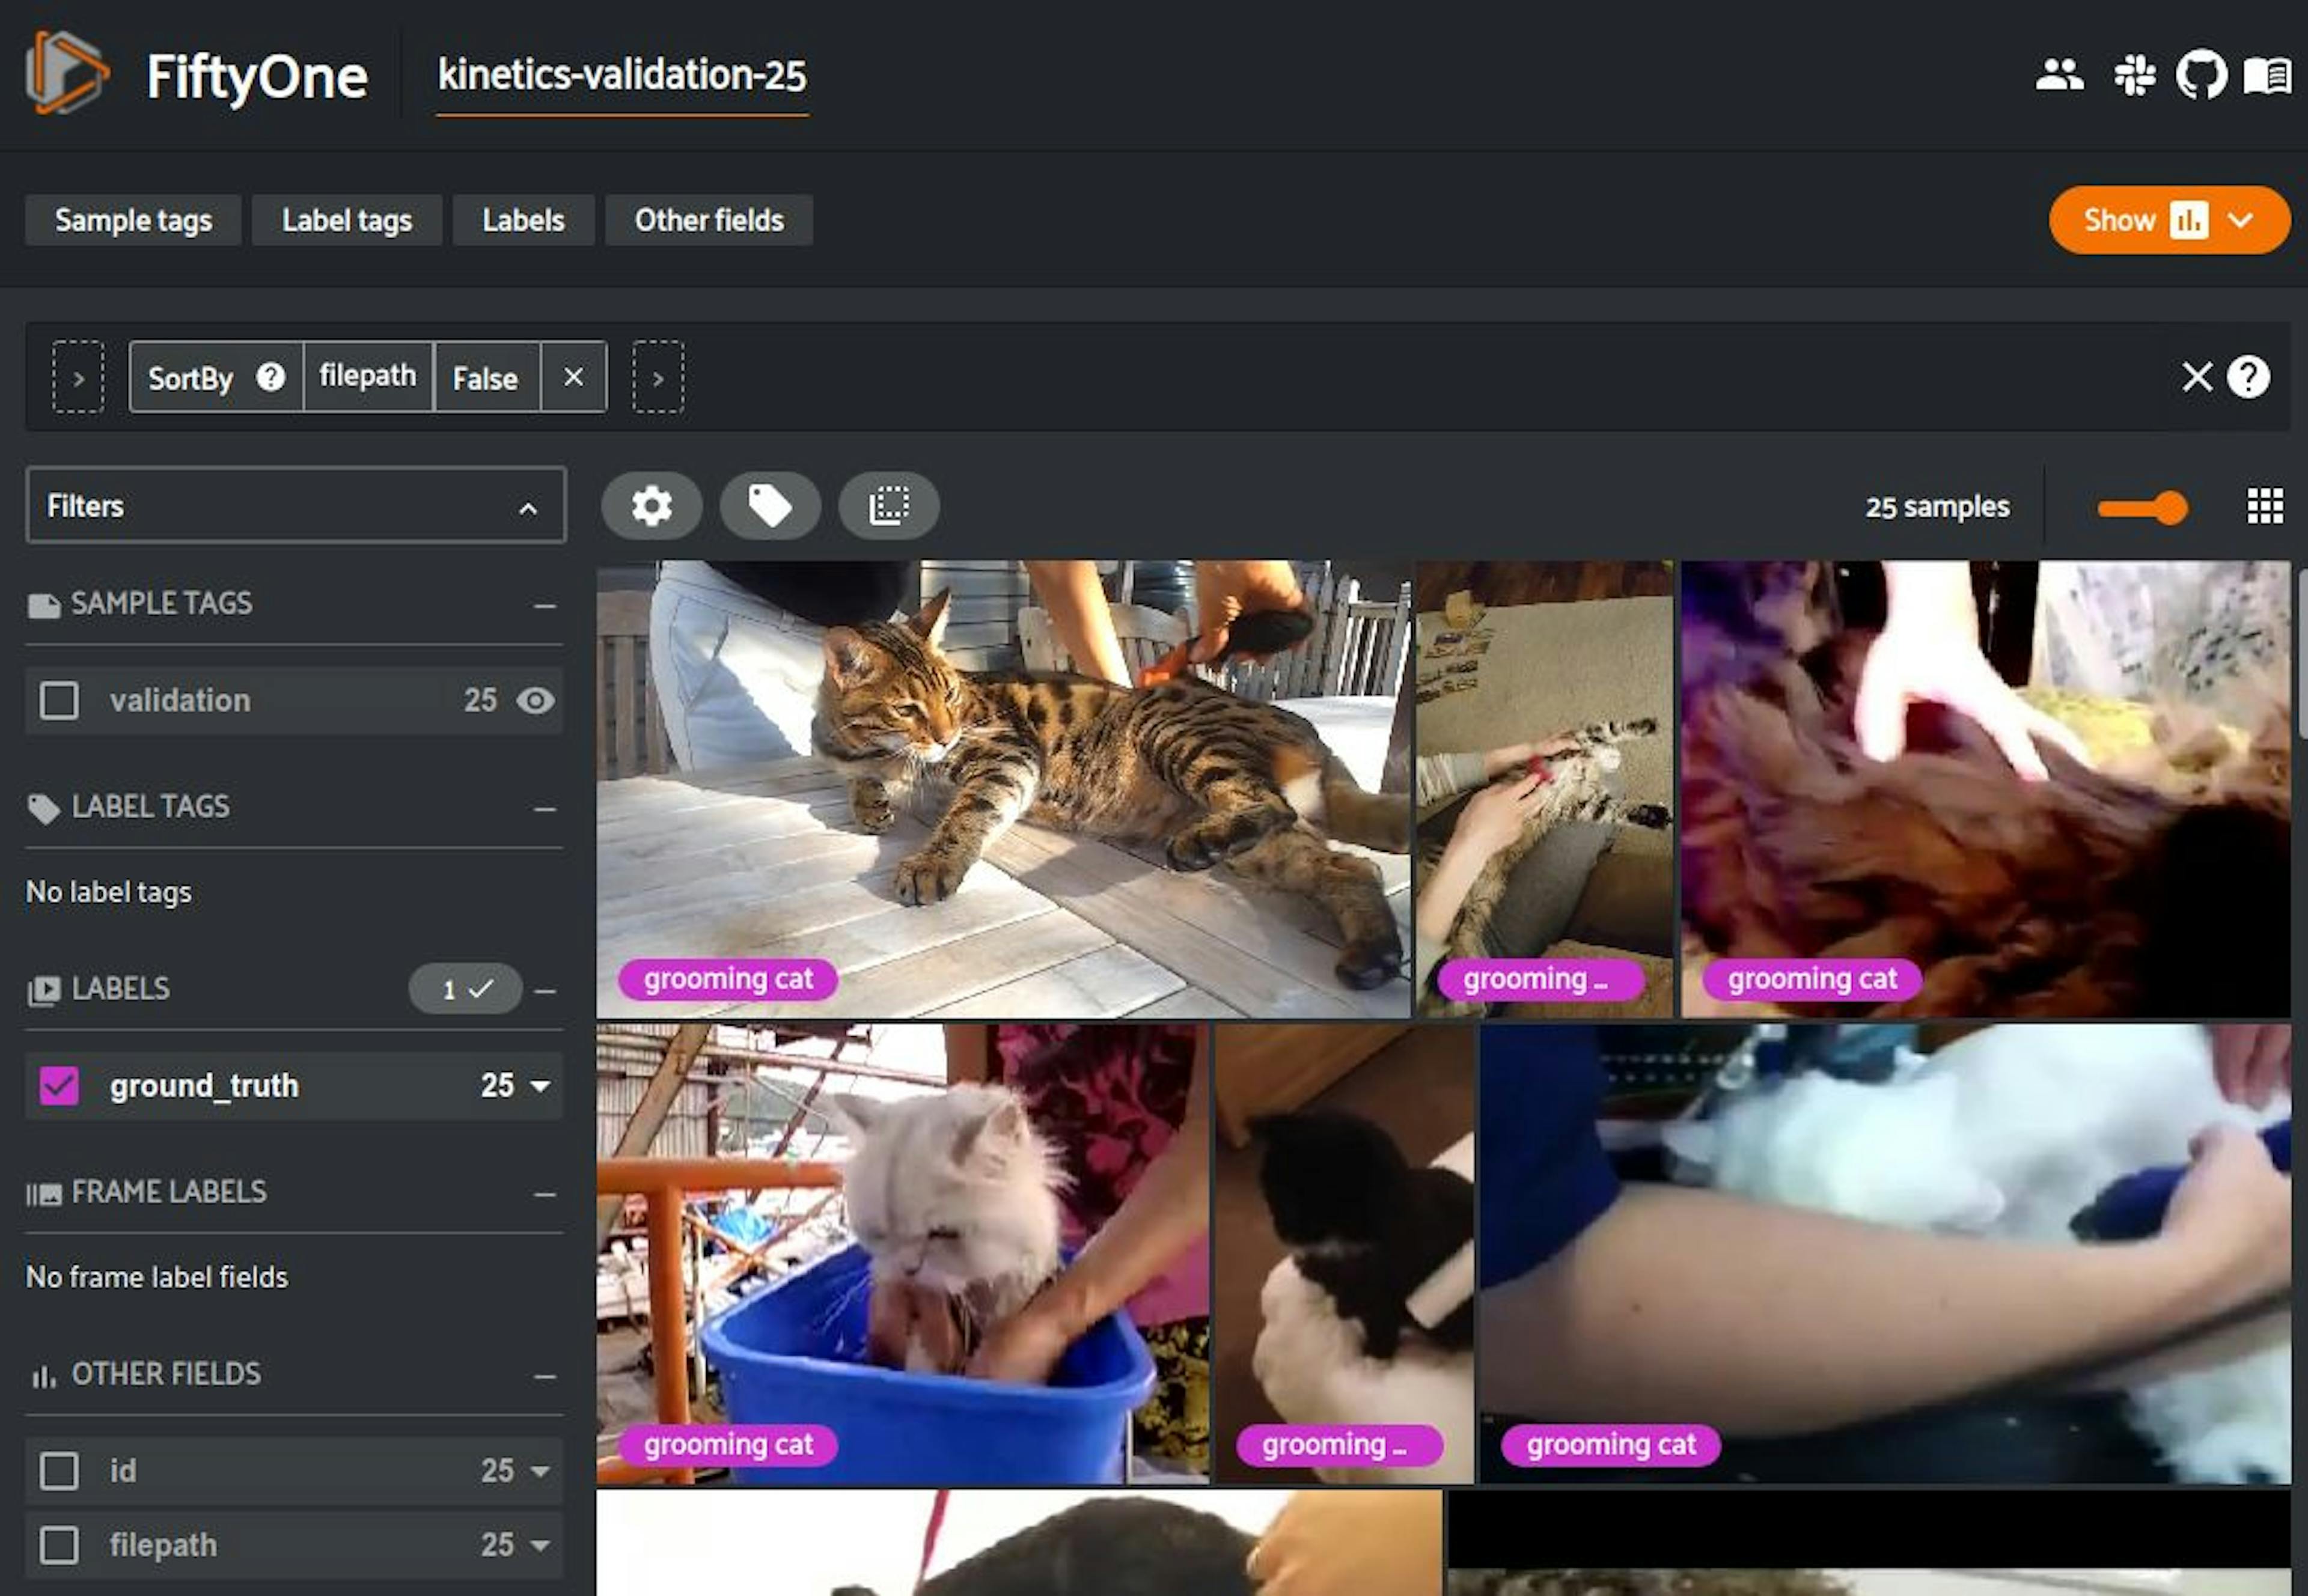Click the team/users icon in the top bar
Screen dimensions: 2308x1596
click(2060, 74)
